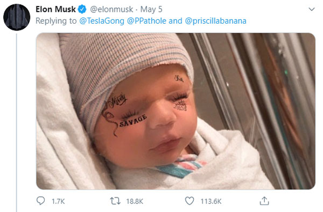
Task: Click the blue verified badge next to Elon Musk
Action: pos(82,9)
